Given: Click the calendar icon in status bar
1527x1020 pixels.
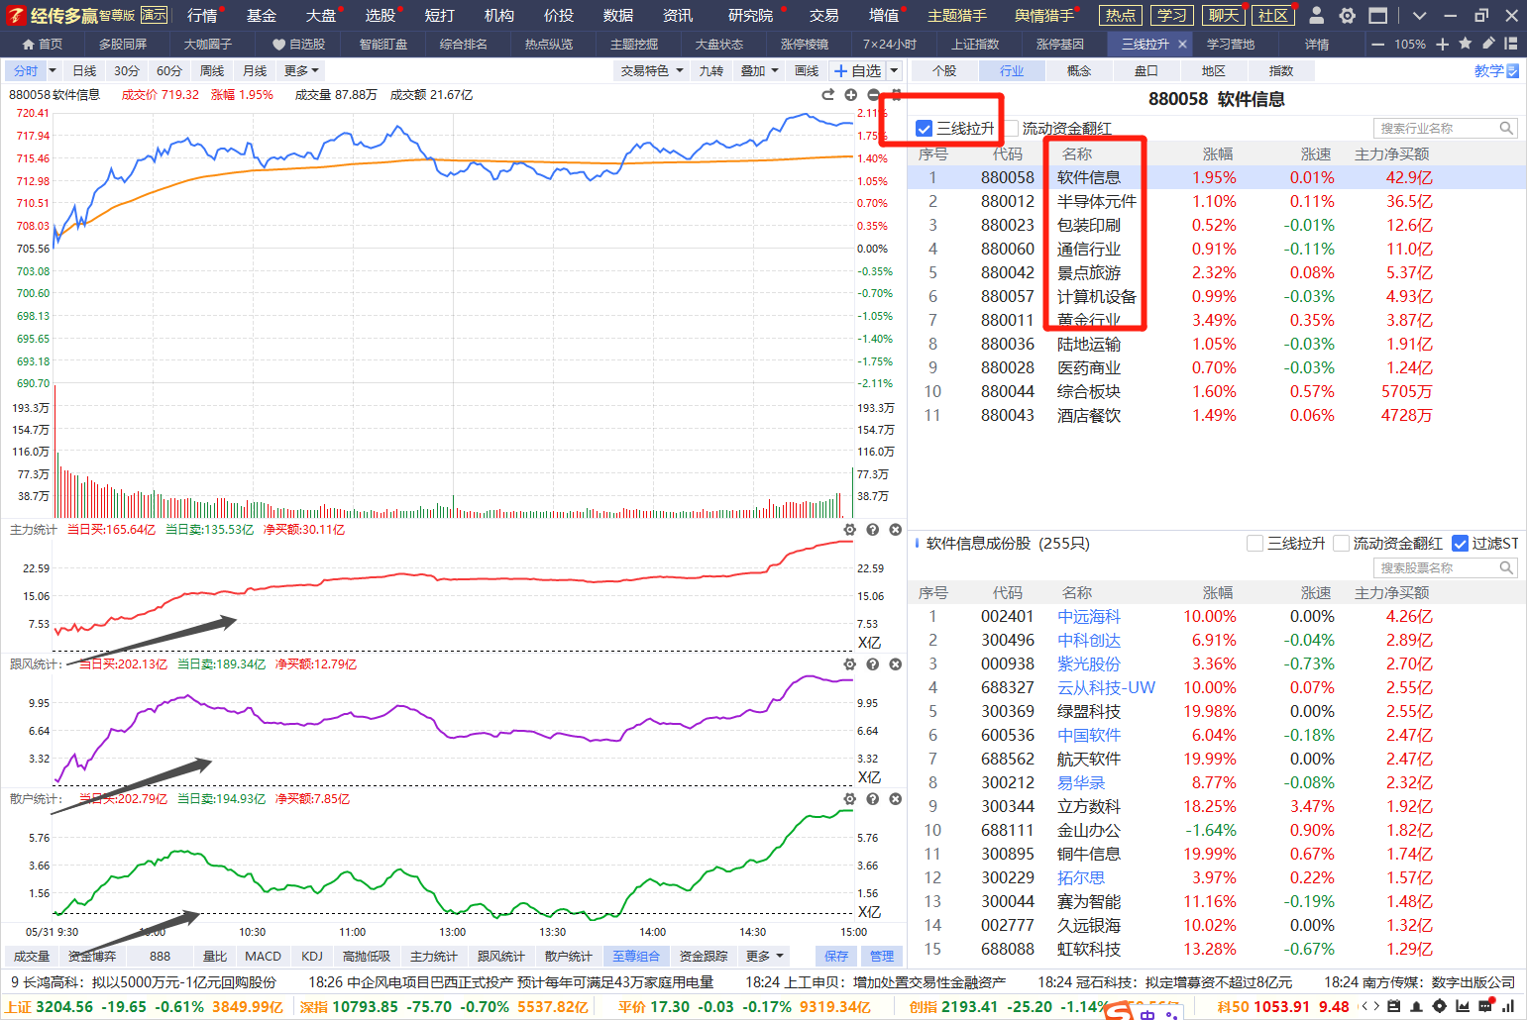Looking at the screenshot, I should (x=1394, y=1006).
